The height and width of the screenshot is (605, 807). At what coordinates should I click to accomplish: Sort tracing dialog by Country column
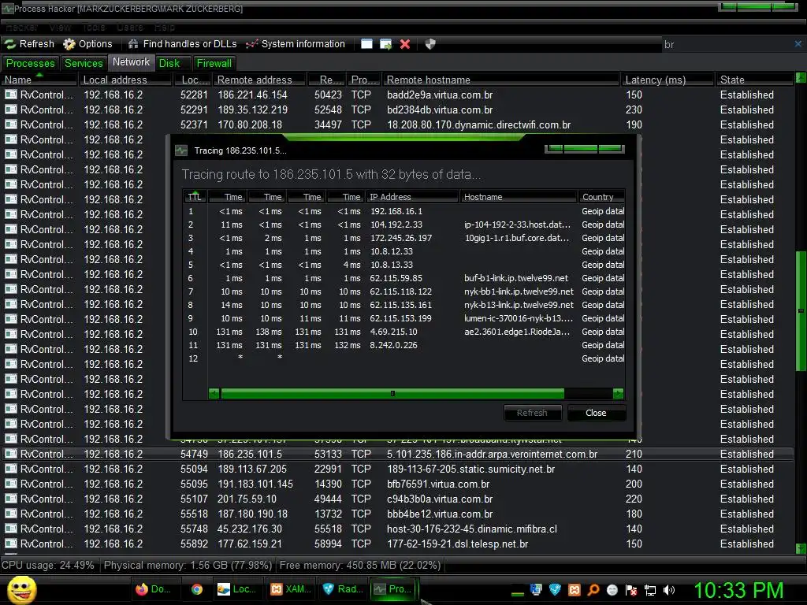601,197
